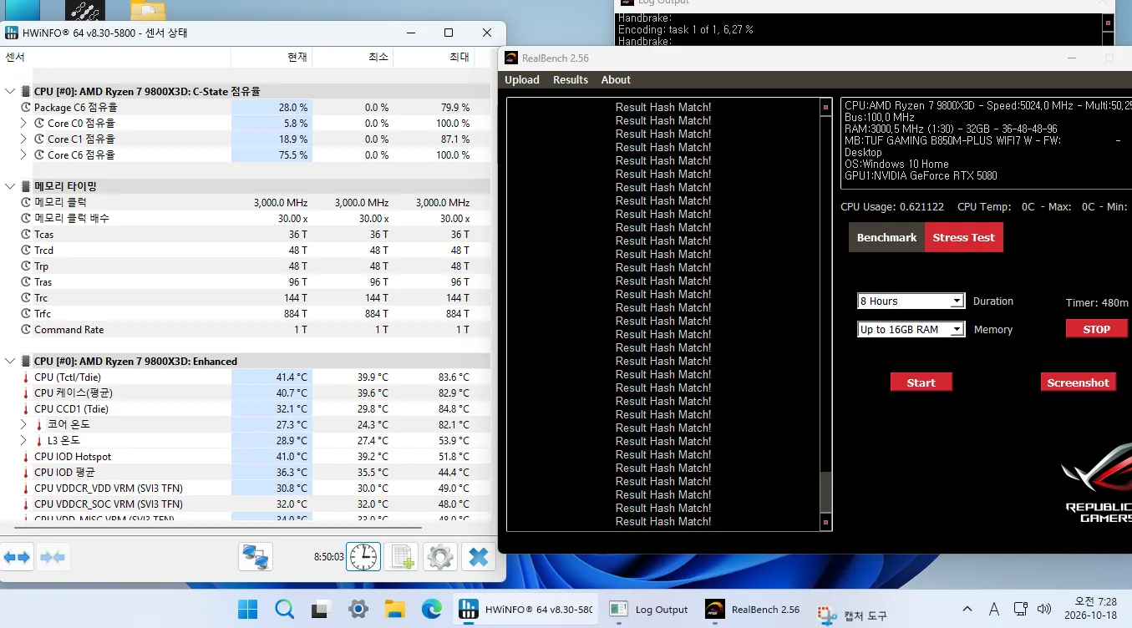Collapse the CPU C-State 점유율 group

point(10,91)
